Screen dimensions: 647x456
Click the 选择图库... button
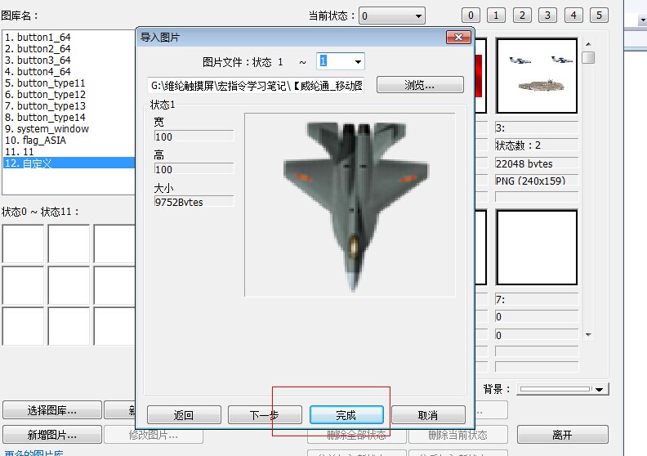click(x=52, y=410)
